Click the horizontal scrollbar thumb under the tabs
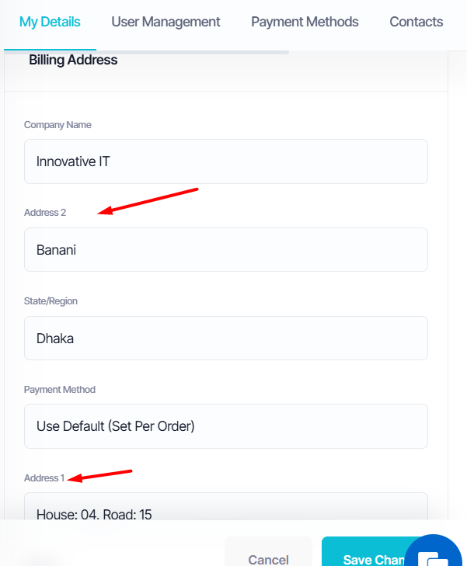Viewport: 467px width, 566px height. click(146, 52)
